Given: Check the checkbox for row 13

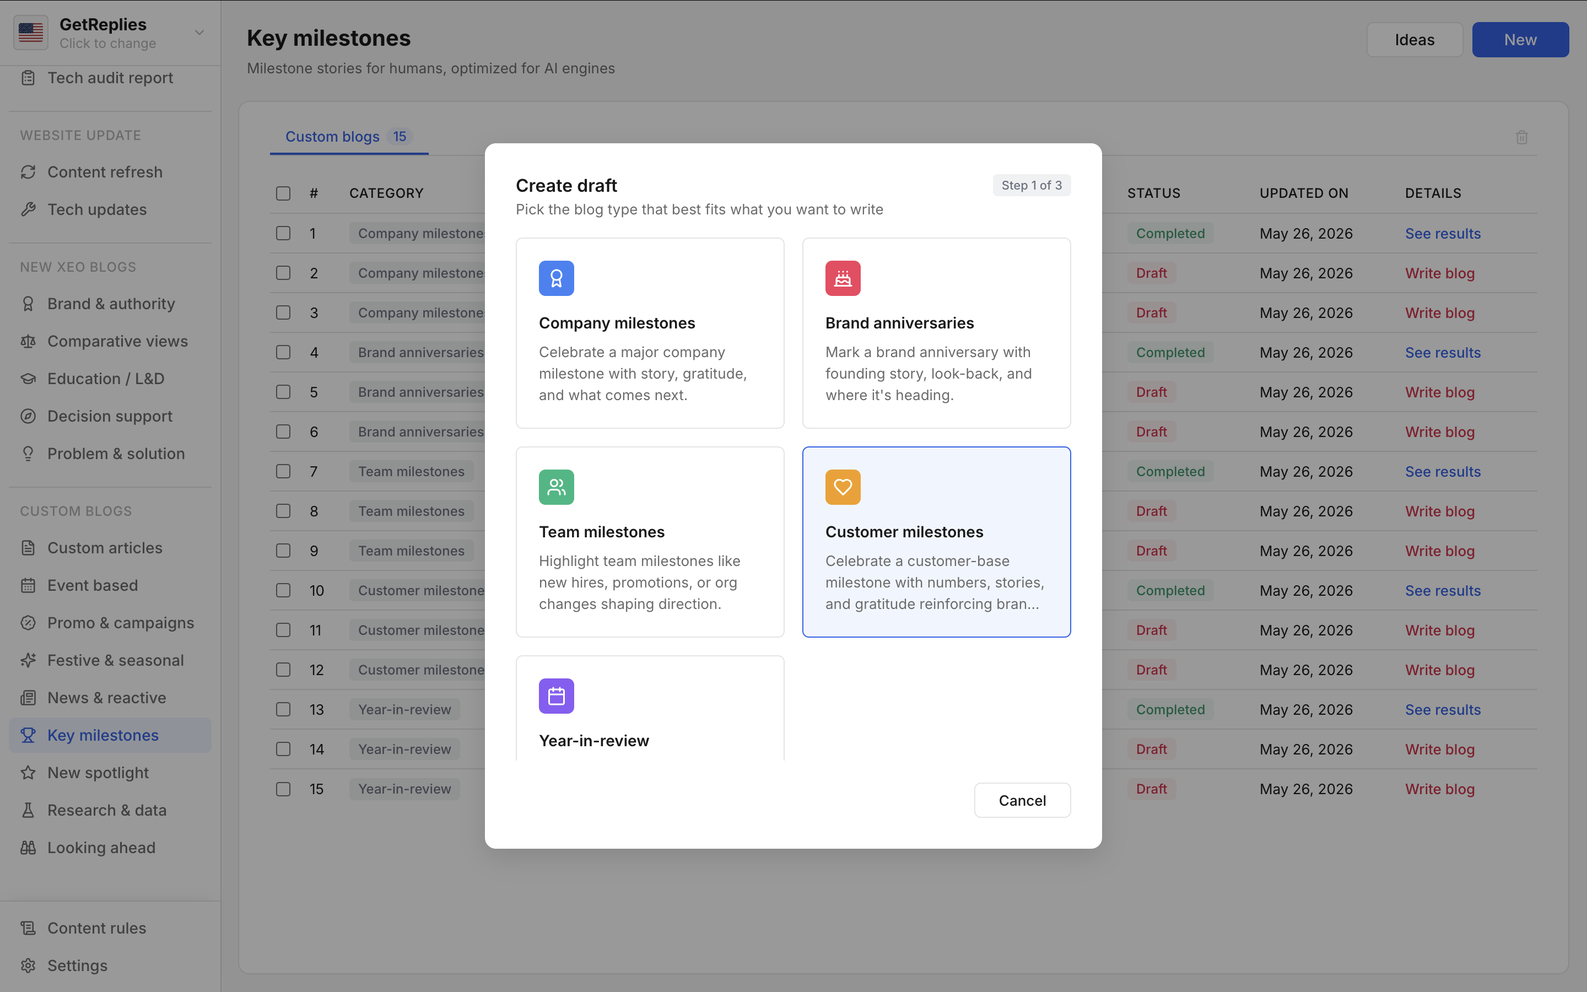Looking at the screenshot, I should [283, 709].
